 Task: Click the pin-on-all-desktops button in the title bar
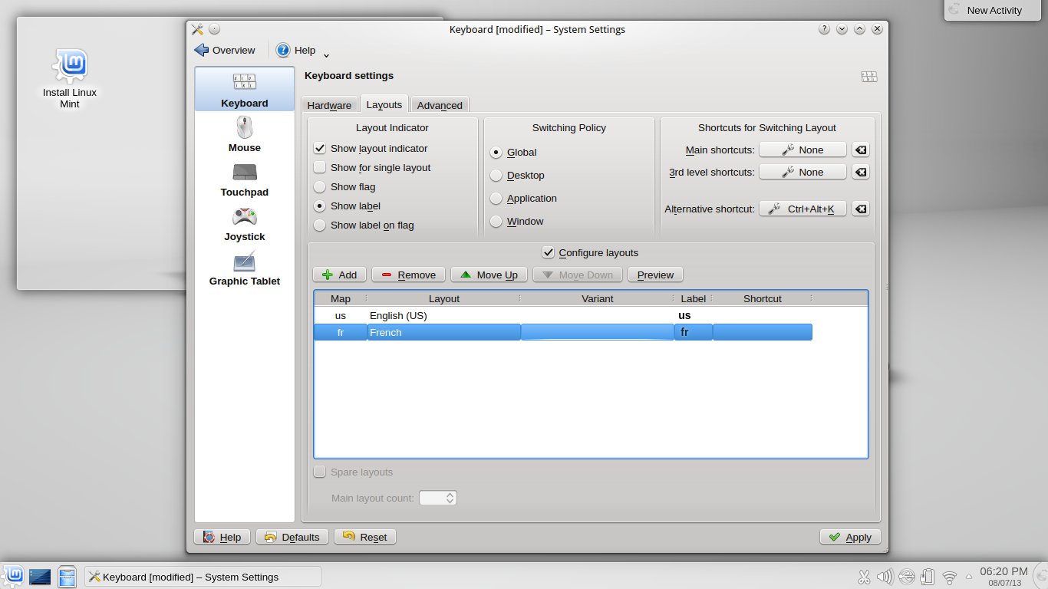[214, 29]
